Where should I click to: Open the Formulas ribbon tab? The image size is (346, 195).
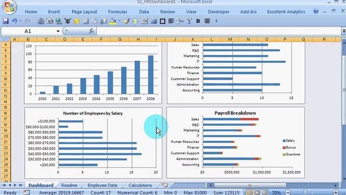(x=118, y=12)
